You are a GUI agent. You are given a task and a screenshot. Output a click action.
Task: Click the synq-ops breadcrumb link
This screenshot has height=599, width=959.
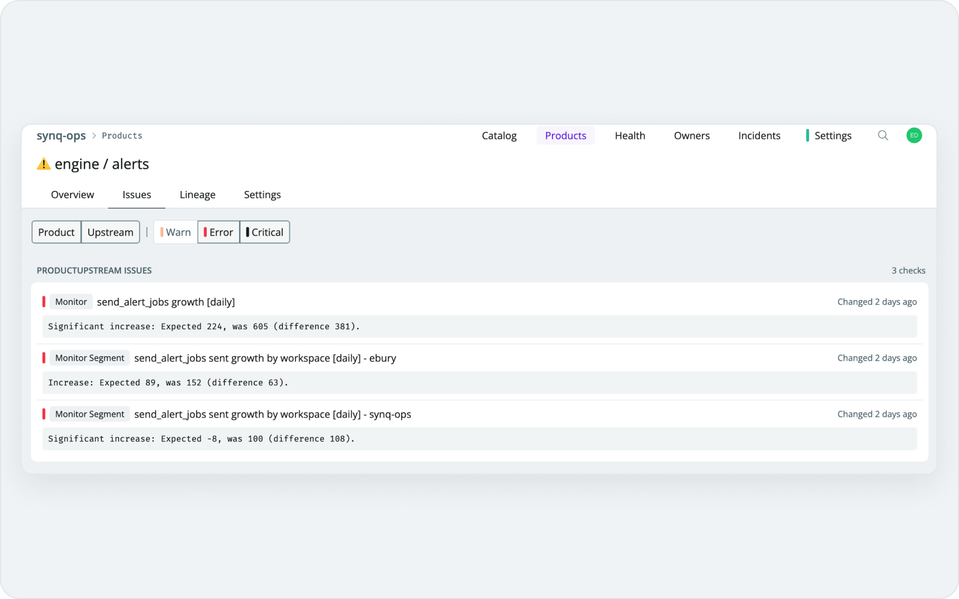tap(61, 135)
